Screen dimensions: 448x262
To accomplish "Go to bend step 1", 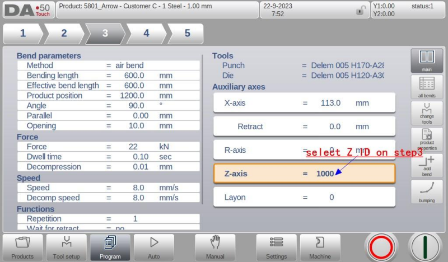I will 23,33.
